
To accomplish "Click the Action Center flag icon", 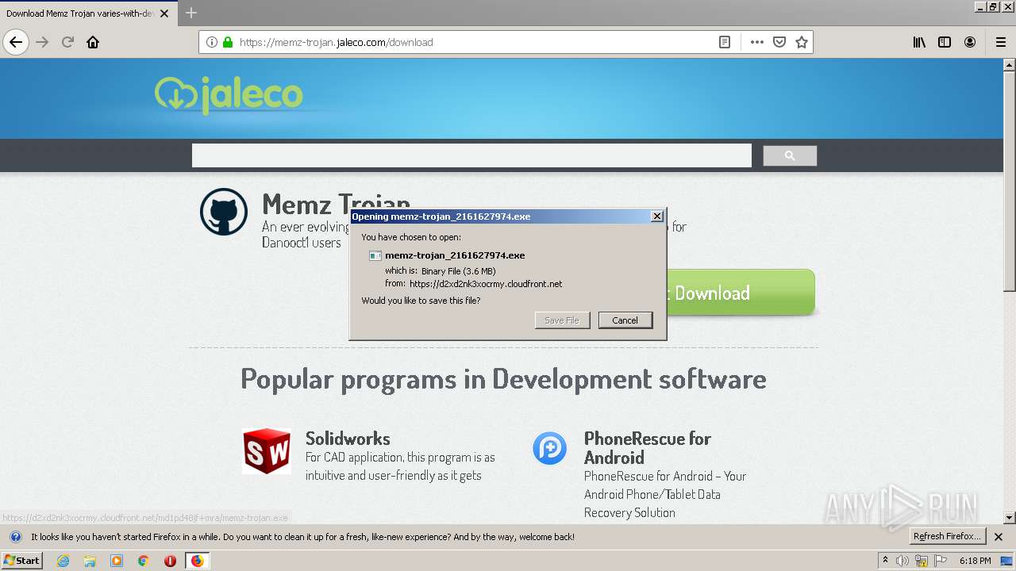I will (941, 561).
